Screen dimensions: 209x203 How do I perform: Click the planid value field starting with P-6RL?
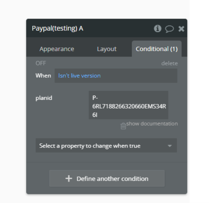[128, 105]
